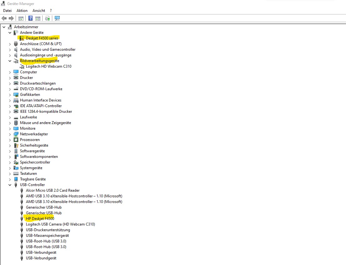The width and height of the screenshot is (346, 265).
Task: Click the Deskjet F4500 series warning icon
Action: [x=22, y=38]
